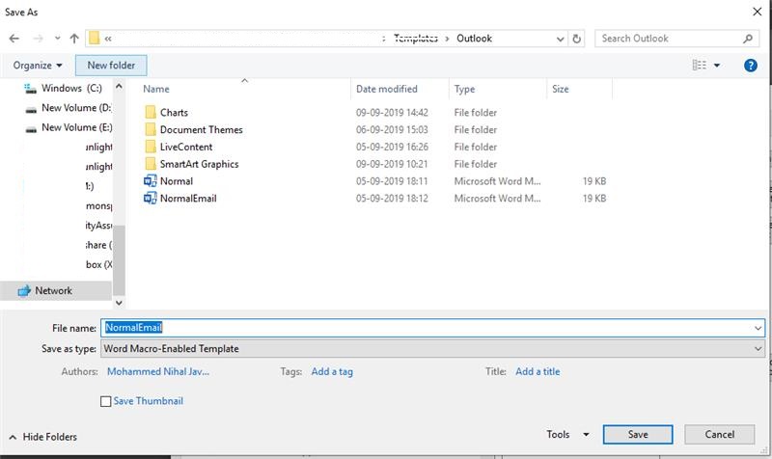Click the NormalEmail Word template icon
The width and height of the screenshot is (772, 459).
(x=151, y=199)
